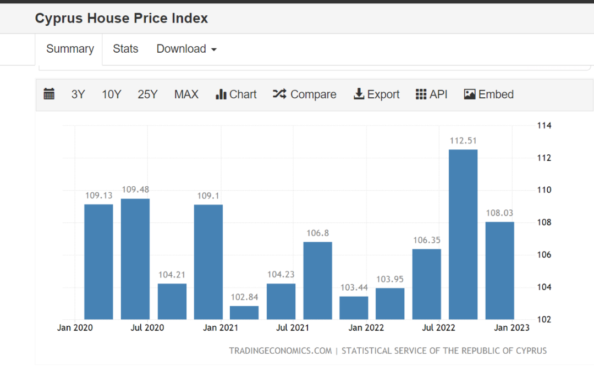Image resolution: width=594 pixels, height=373 pixels.
Task: Click the image icon beside Embed
Action: click(x=470, y=94)
